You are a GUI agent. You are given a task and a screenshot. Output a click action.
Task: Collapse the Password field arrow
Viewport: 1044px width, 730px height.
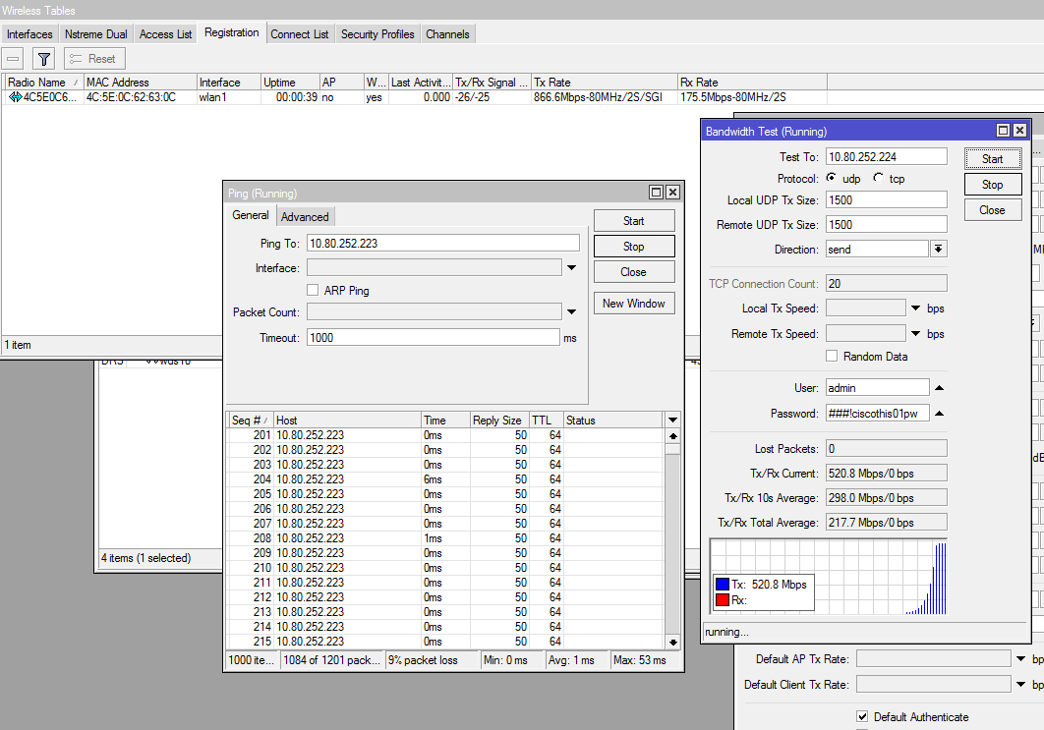click(x=939, y=414)
